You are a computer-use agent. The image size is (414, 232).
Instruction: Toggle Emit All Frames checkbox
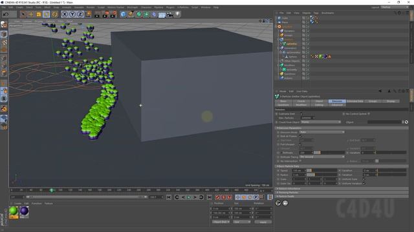[x=300, y=136]
